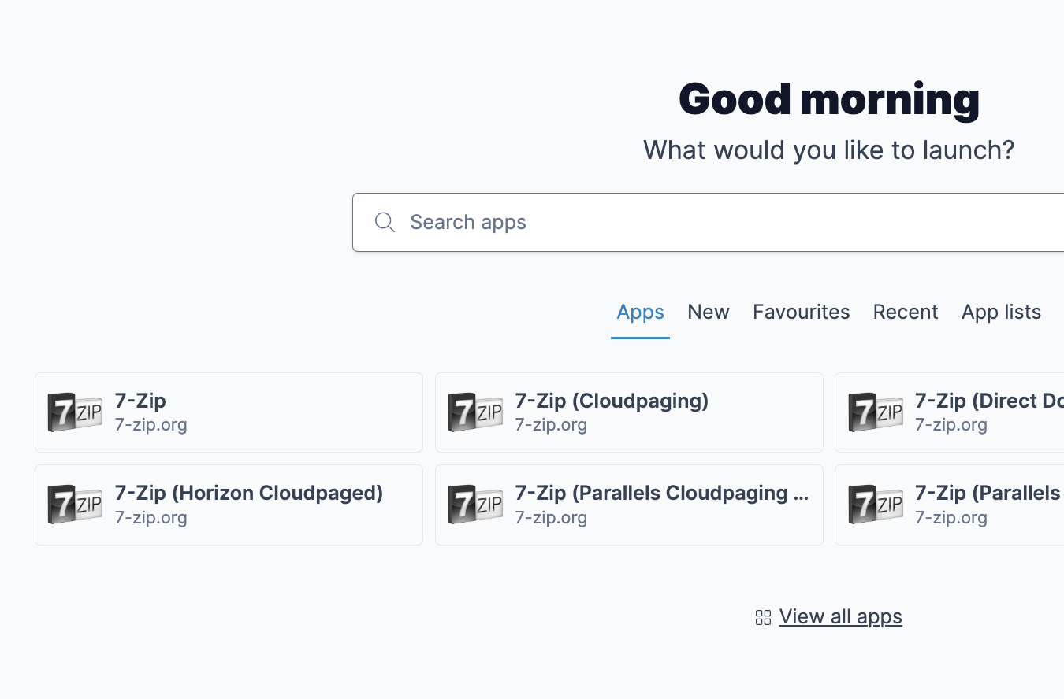Viewport: 1064px width, 699px height.
Task: Click the 7-Zip (Direct Do… app icon
Action: tap(875, 412)
